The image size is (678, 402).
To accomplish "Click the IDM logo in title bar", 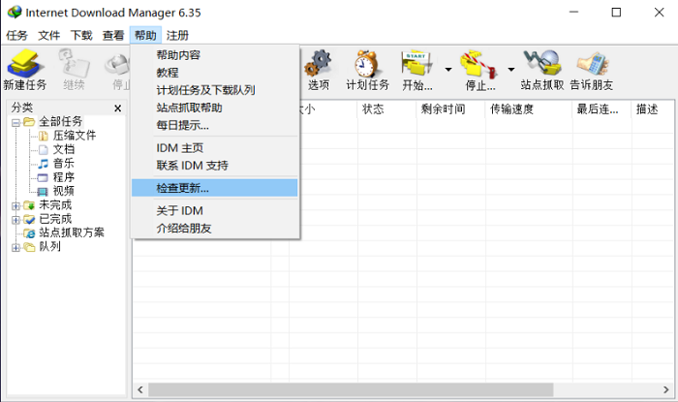I will click(15, 12).
